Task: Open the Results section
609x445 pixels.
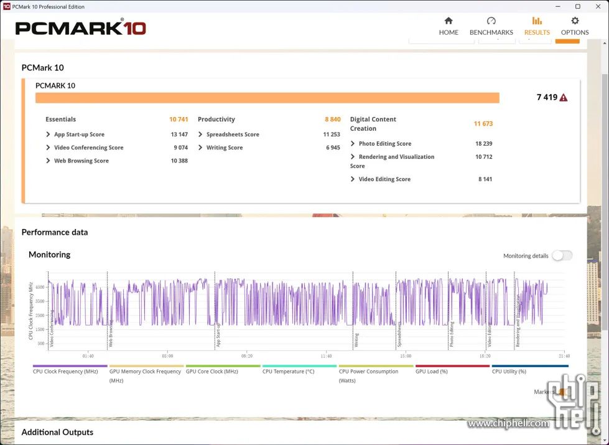Action: click(x=537, y=26)
